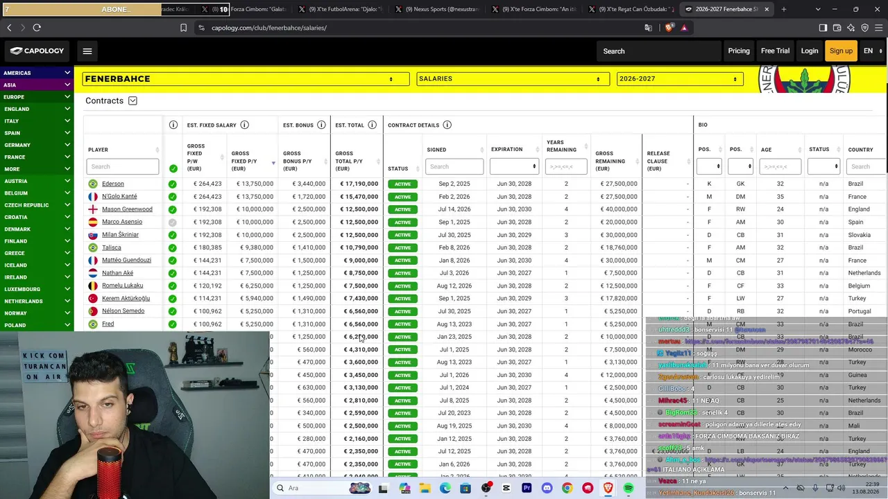Screen dimensions: 888x499
Task: Open the Fenerbahce club selector dropdown
Action: [x=246, y=79]
